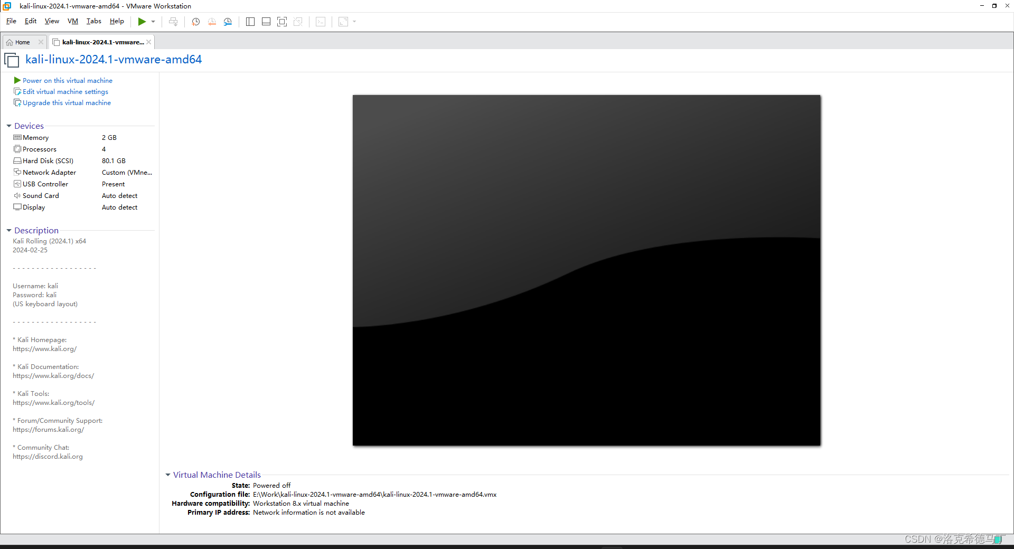Toggle the thumbnail bar panel icon
Screen dimensions: 1014x549
266,22
